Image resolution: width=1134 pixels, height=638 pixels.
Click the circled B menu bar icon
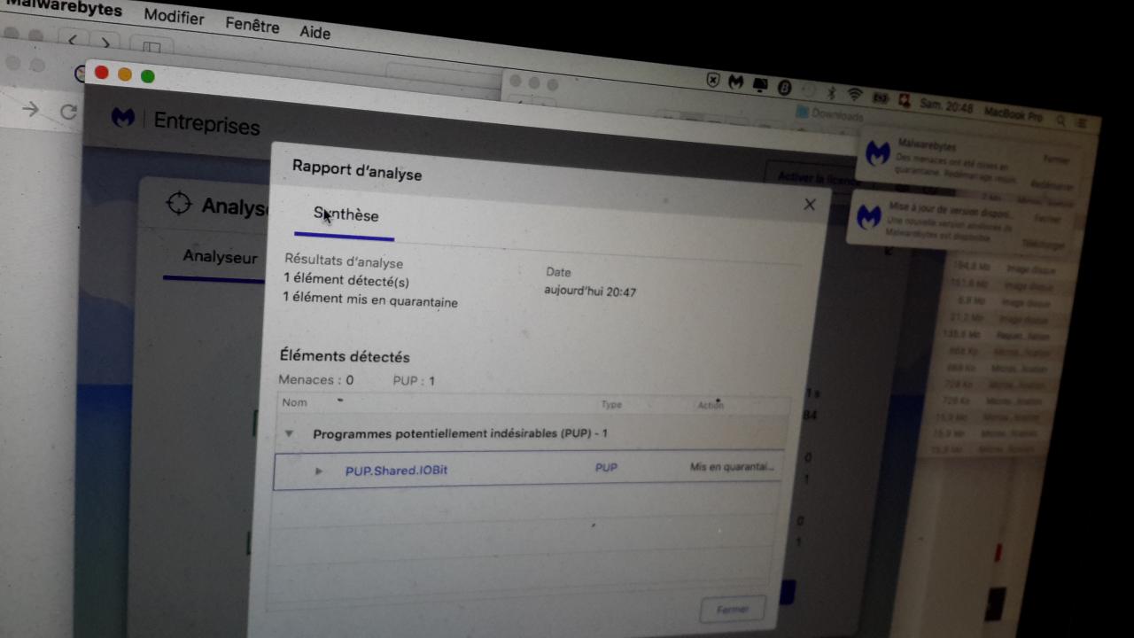(784, 88)
